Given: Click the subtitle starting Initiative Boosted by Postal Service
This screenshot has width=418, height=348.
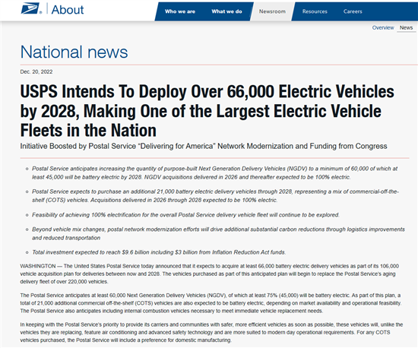Looking at the screenshot, I should (x=204, y=146).
